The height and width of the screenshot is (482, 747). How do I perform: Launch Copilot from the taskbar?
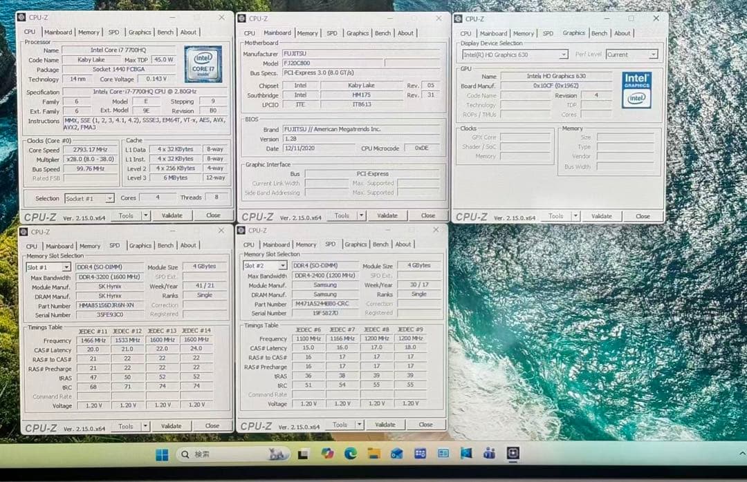click(x=327, y=454)
